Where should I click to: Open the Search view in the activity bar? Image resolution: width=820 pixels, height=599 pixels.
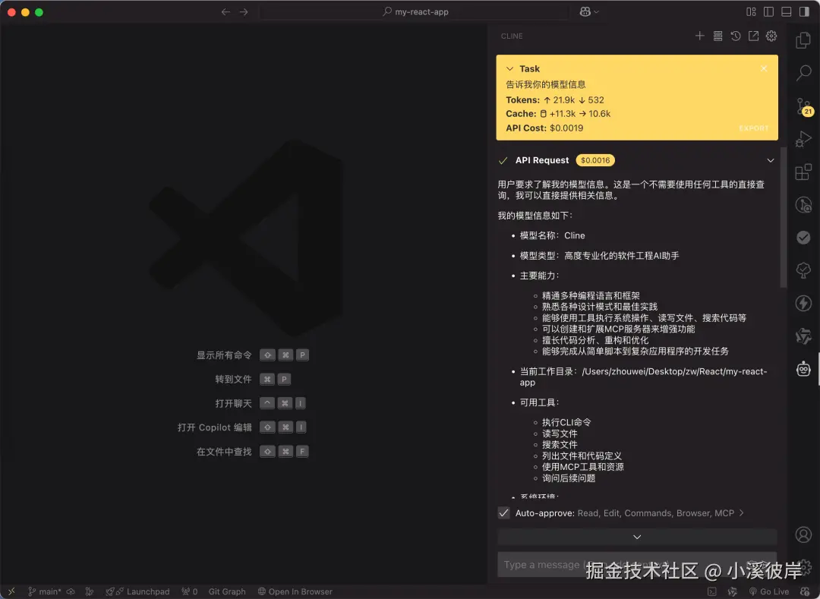point(803,73)
